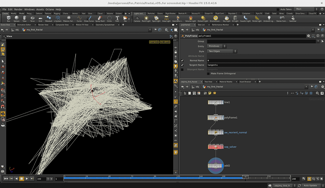Screen dimensions: 325x188
Task: Jump to the first frame
Action: 6,179
